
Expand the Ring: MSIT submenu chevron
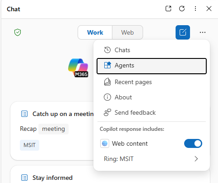(x=196, y=159)
